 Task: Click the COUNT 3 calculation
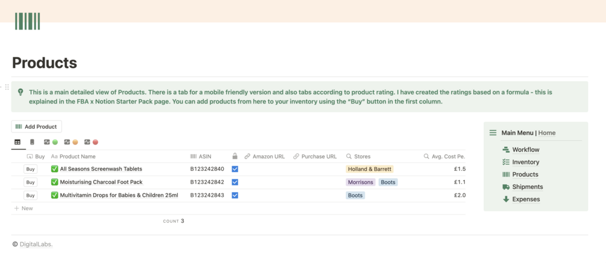coord(174,221)
